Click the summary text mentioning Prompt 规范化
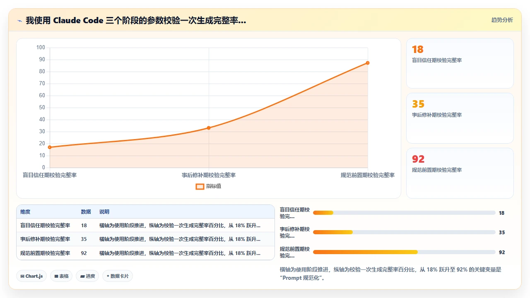This screenshot has width=530, height=298. [x=390, y=274]
